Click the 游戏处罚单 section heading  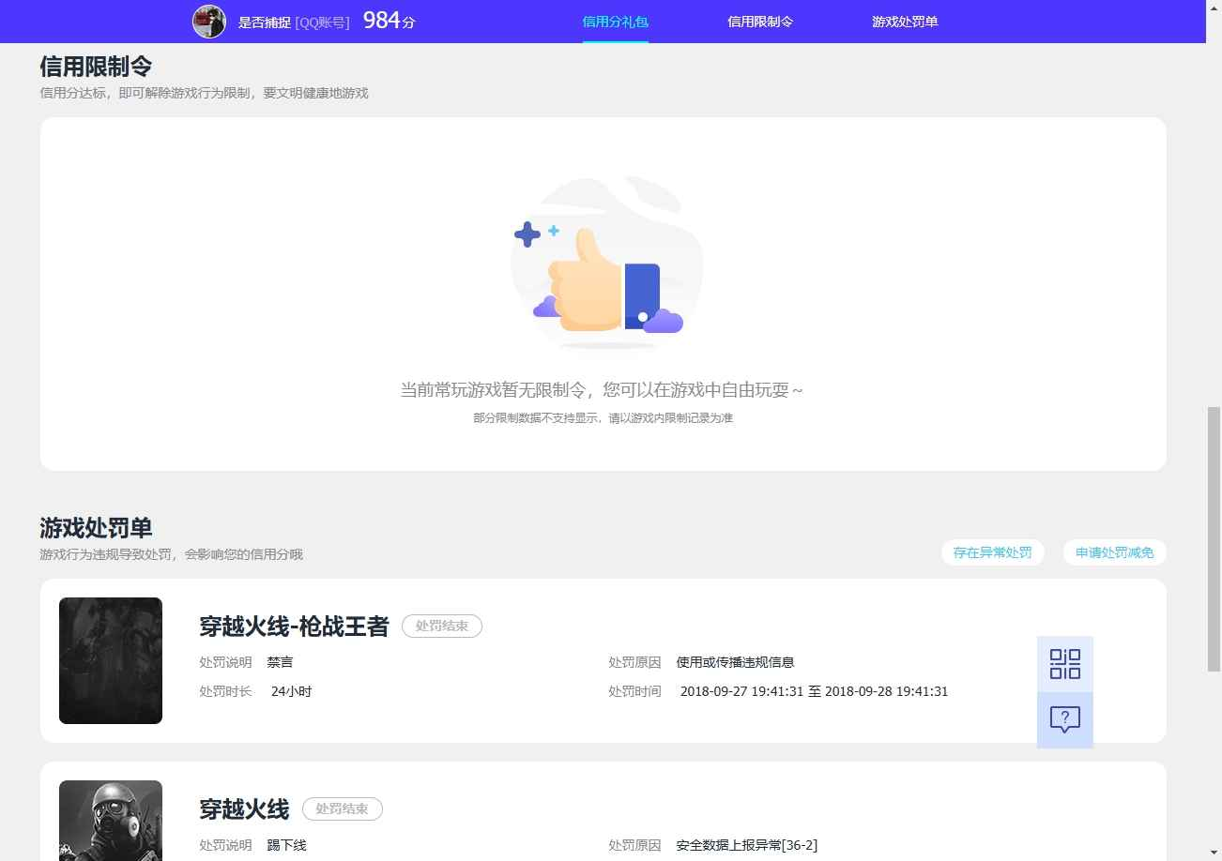click(x=96, y=527)
